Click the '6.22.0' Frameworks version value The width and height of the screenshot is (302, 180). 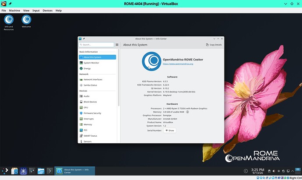[x=166, y=85]
